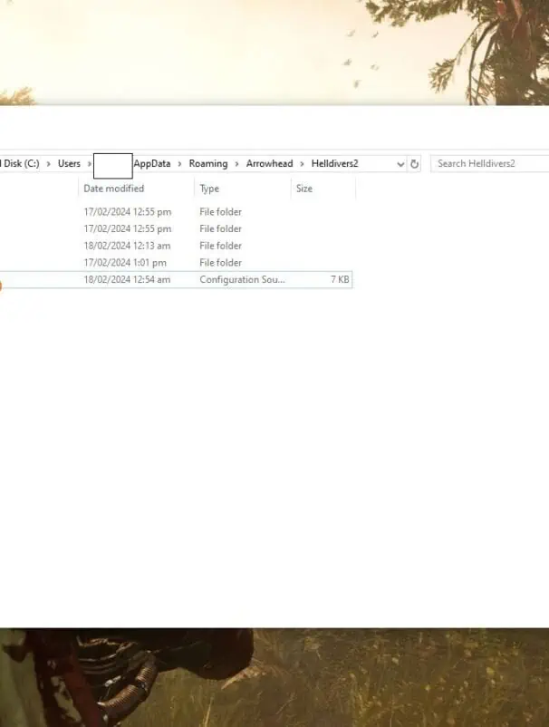The image size is (549, 727).
Task: Expand the chevron after Arrowhead
Action: (302, 164)
